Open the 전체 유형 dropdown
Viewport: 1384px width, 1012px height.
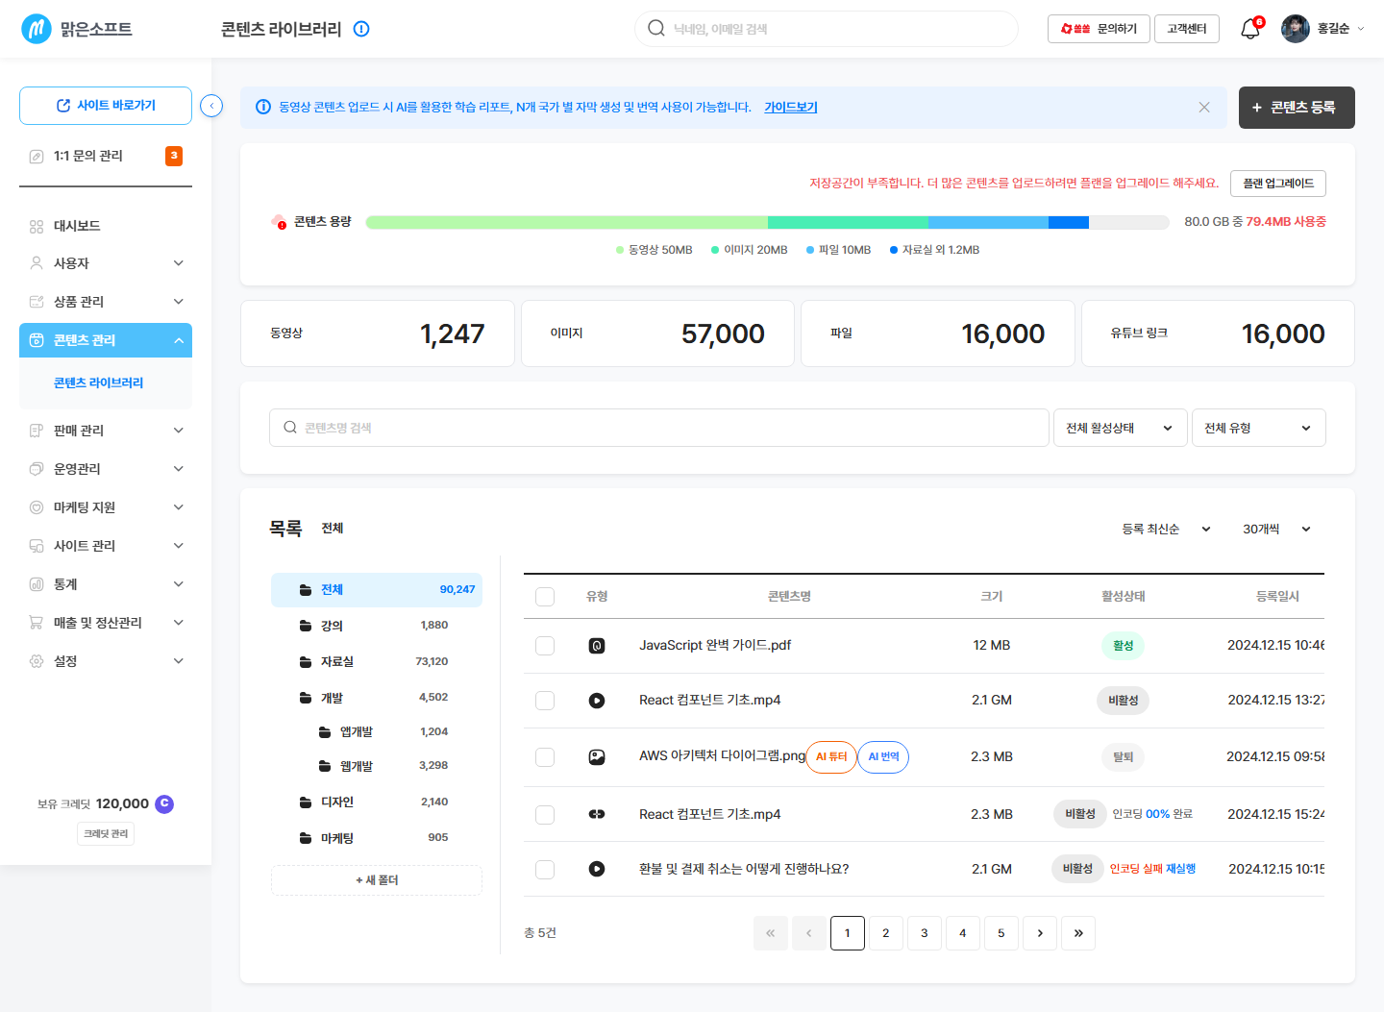(1259, 428)
